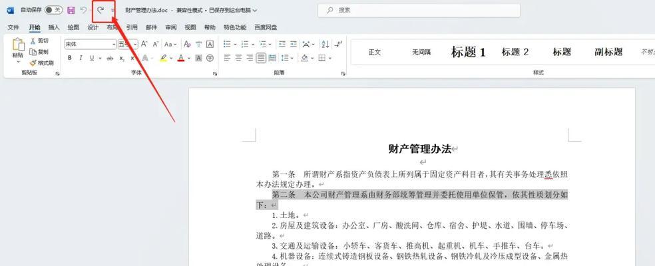Click the 搜索 search box
The width and height of the screenshot is (655, 266).
[419, 10]
